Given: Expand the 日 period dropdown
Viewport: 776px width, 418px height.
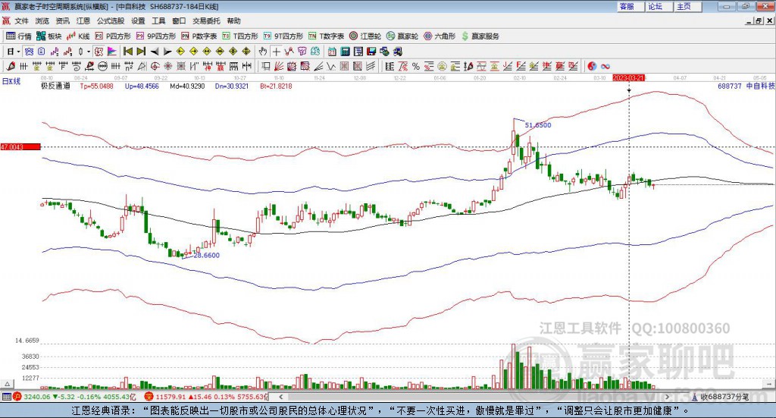Looking at the screenshot, I should [x=18, y=52].
